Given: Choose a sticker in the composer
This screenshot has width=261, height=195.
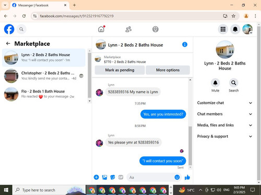Looking at the screenshot, I should coord(113,177).
